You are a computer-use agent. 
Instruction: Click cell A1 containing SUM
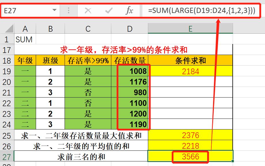tap(25, 39)
